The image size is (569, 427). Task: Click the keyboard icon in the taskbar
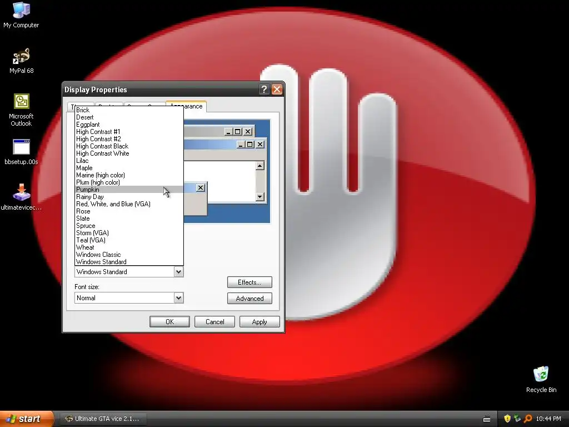tap(487, 419)
